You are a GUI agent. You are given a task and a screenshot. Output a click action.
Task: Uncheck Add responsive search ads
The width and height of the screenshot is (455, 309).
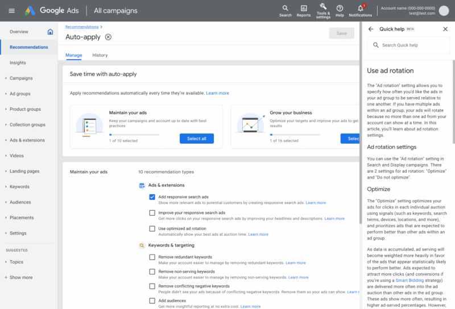click(152, 197)
